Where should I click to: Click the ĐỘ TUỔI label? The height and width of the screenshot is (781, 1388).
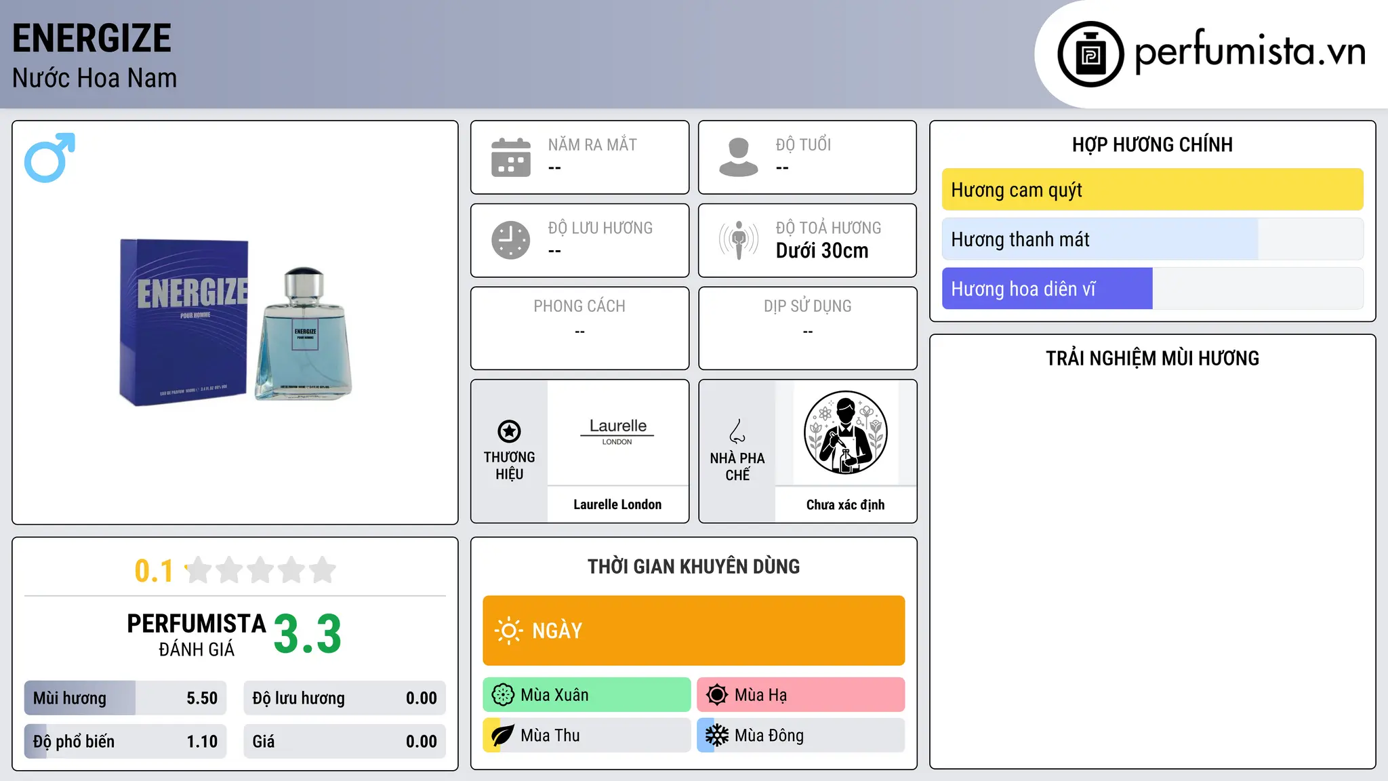tap(803, 145)
